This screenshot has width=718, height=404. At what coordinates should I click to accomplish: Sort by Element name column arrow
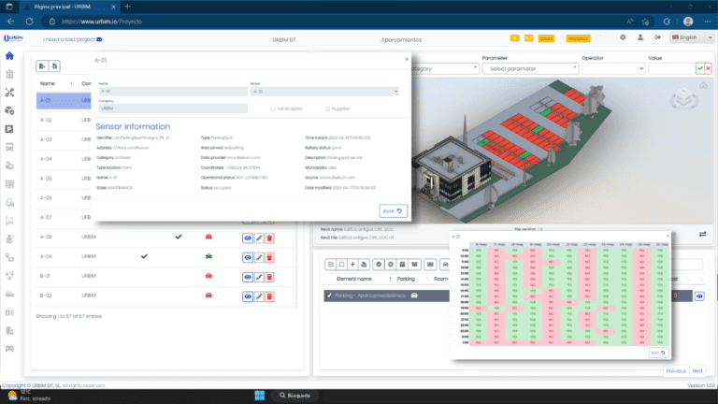coord(390,279)
